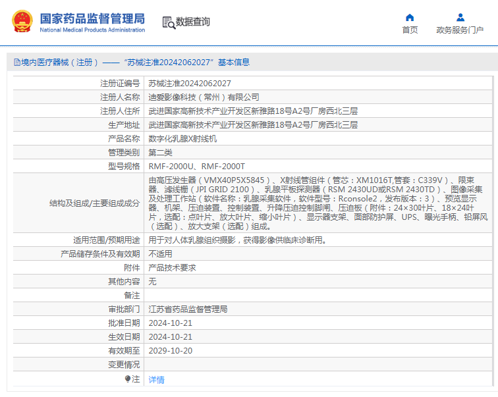
Task: Click the 结构及组成/主要组成成分 label
Action: pyautogui.click(x=95, y=203)
